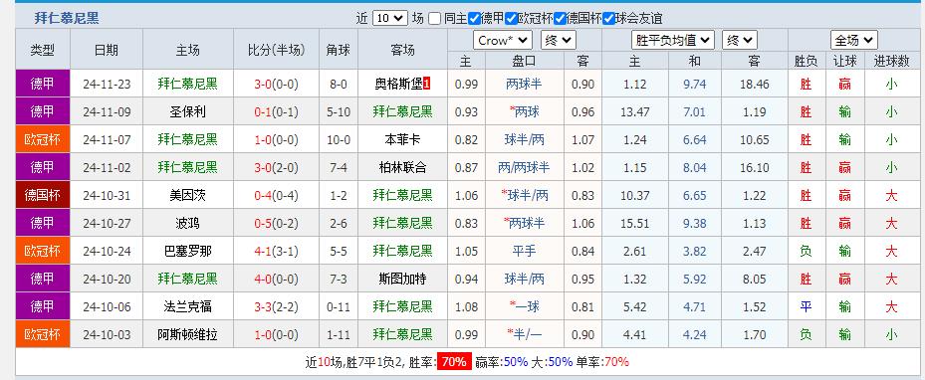Open the 4-1(3-1) score versus 巴塞罗那
Image resolution: width=925 pixels, height=380 pixels.
coord(276,251)
